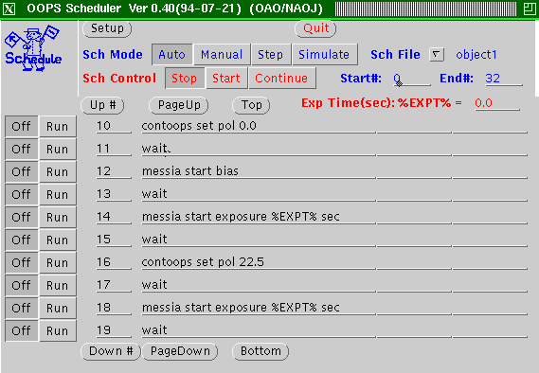The height and width of the screenshot is (373, 539).
Task: Edit command 'messia start bias'
Action: coord(259,171)
